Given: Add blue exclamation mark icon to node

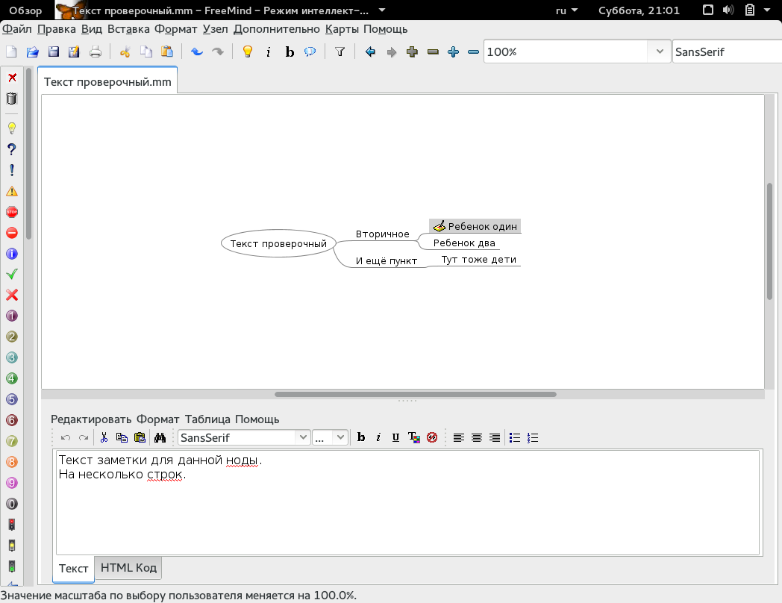Looking at the screenshot, I should (12, 170).
